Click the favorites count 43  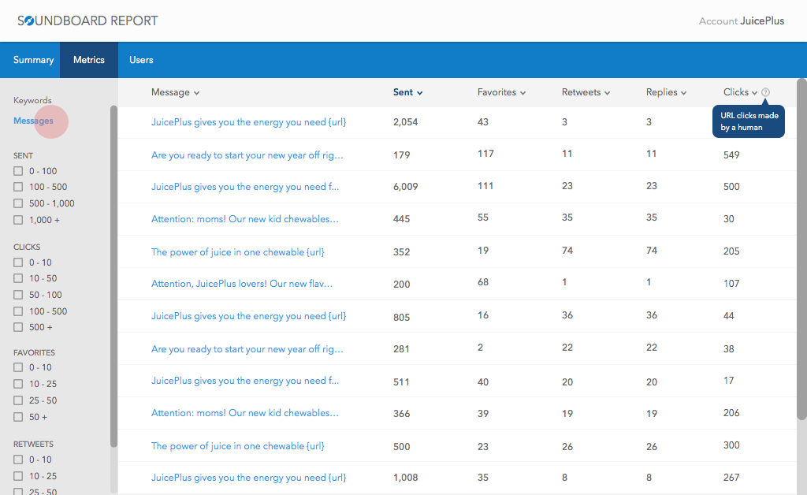[483, 122]
